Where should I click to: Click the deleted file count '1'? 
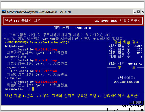tap(142, 57)
